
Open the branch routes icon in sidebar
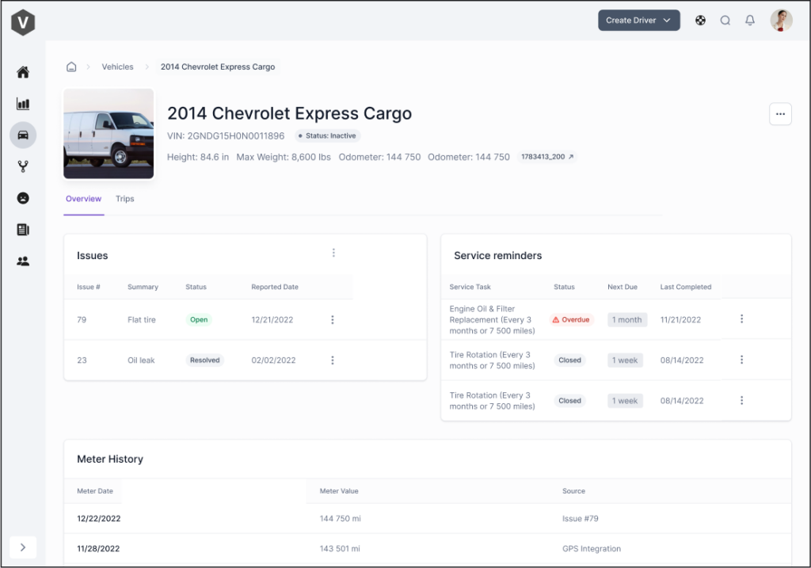click(23, 166)
